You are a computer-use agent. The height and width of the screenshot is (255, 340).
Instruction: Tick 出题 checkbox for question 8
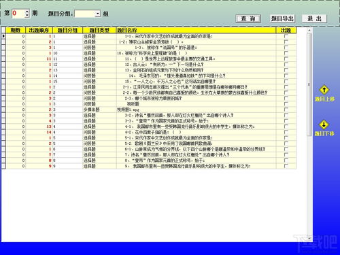coord(286,160)
